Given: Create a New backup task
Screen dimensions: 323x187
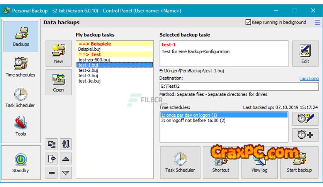Looking at the screenshot, I should tap(58, 54).
